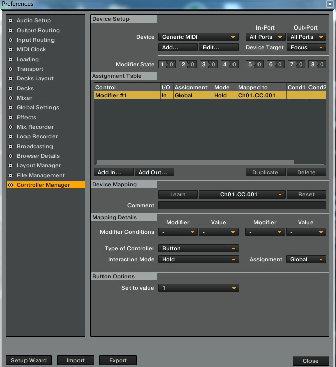Click the Delete assignment button
The width and height of the screenshot is (336, 367).
tap(306, 172)
